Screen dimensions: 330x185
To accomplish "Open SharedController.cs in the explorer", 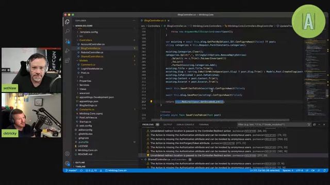I will tap(92, 57).
